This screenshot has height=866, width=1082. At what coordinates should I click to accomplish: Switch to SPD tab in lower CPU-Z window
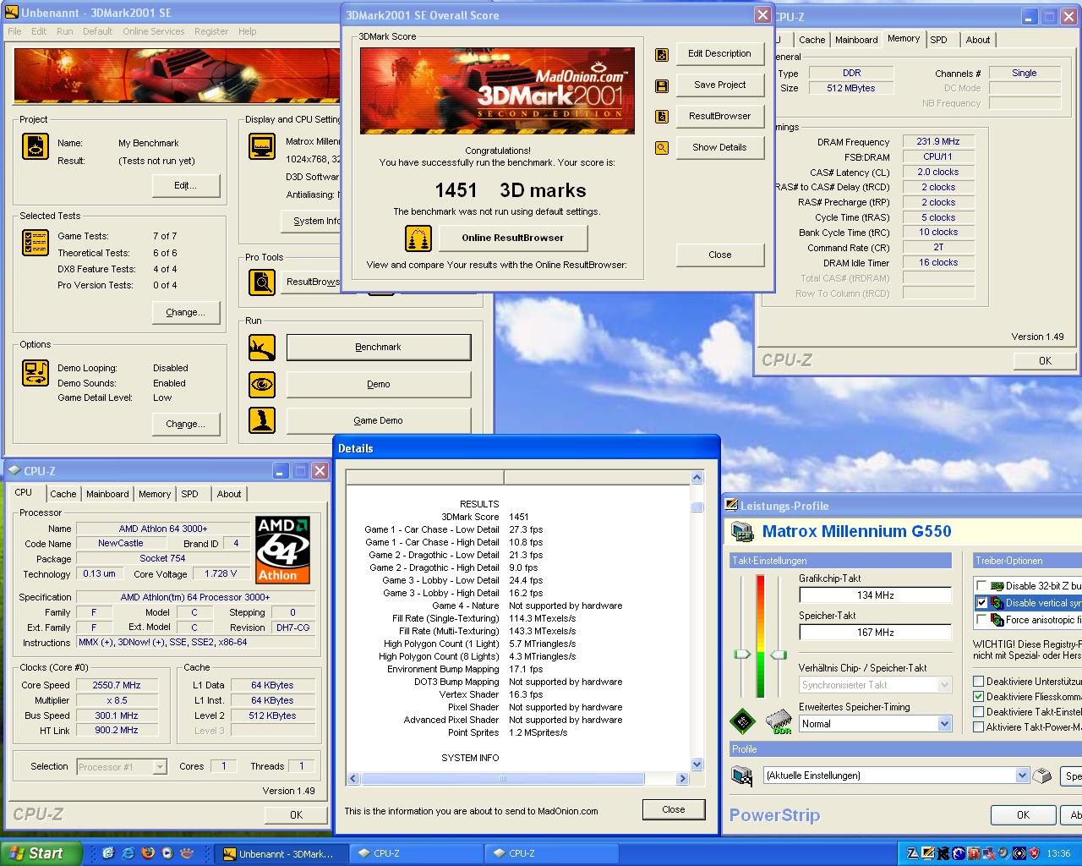click(190, 494)
